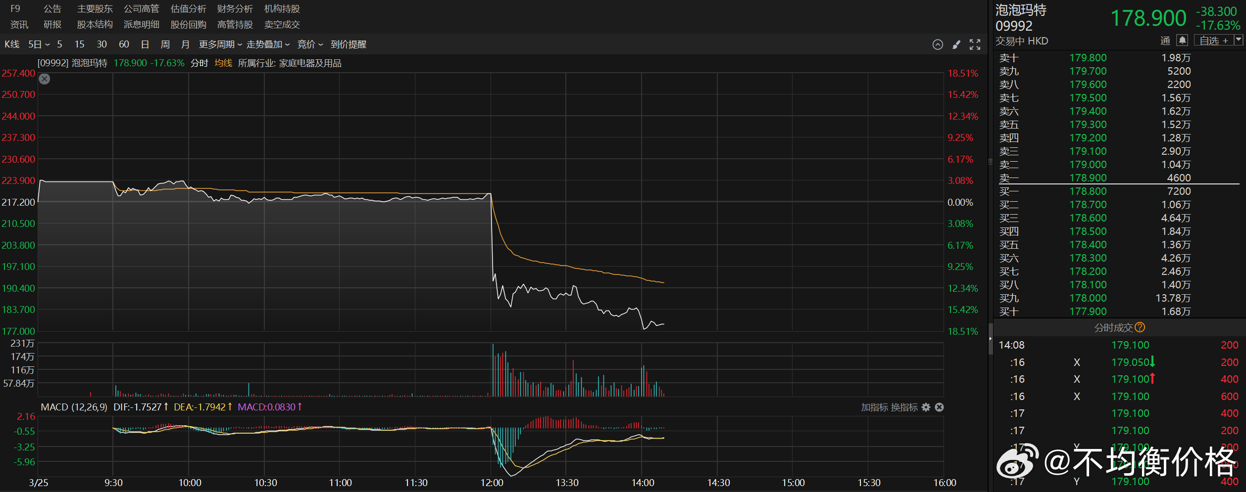The width and height of the screenshot is (1246, 492).
Task: Open 资讯 news
Action: pyautogui.click(x=19, y=25)
